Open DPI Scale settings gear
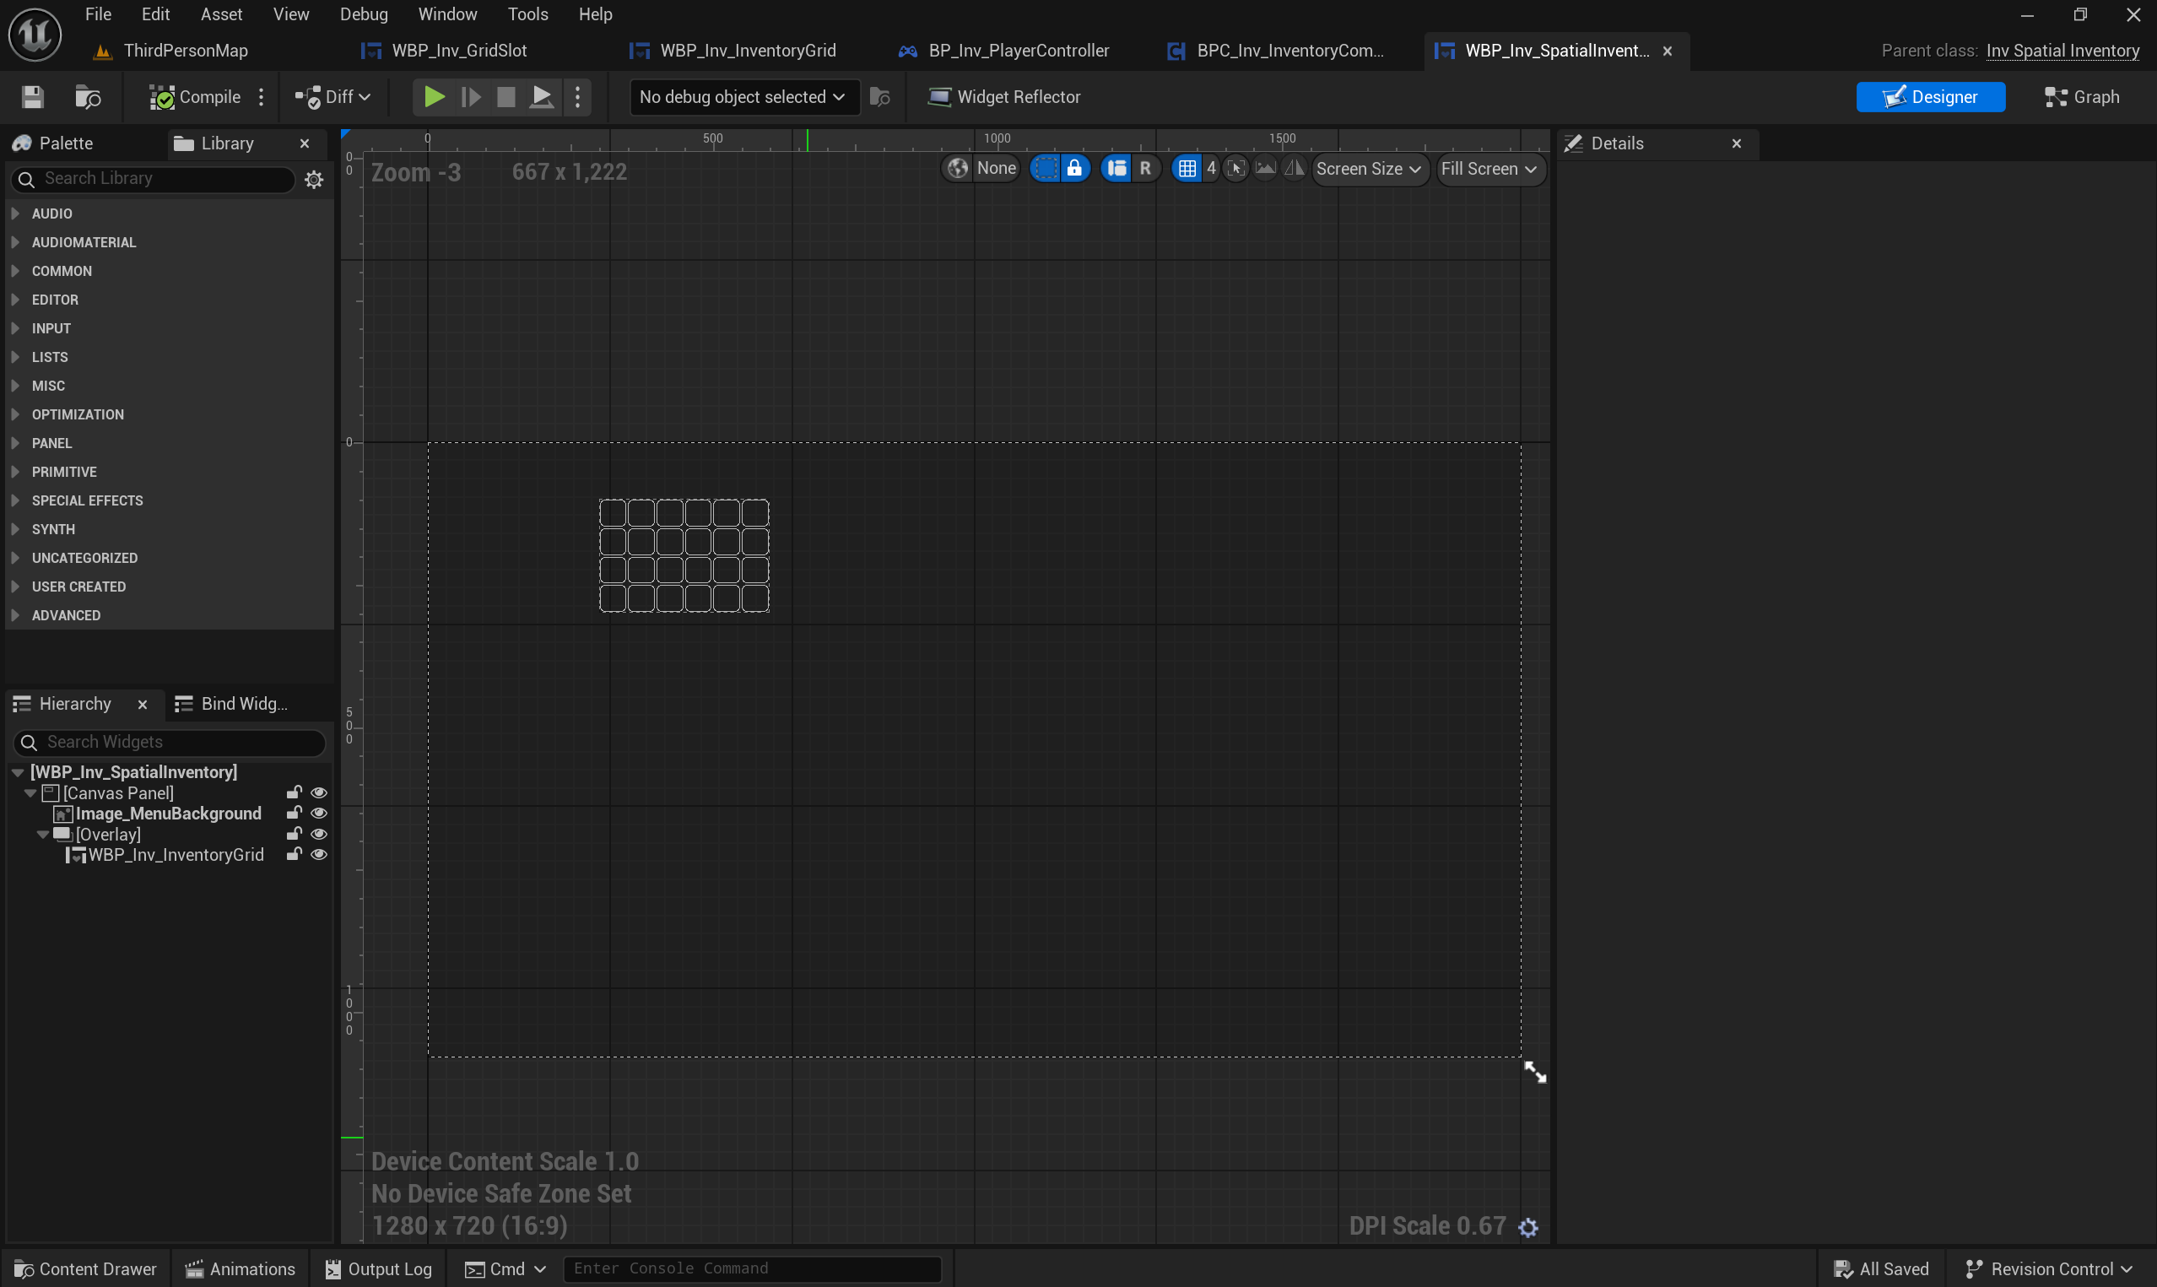 (x=1528, y=1227)
